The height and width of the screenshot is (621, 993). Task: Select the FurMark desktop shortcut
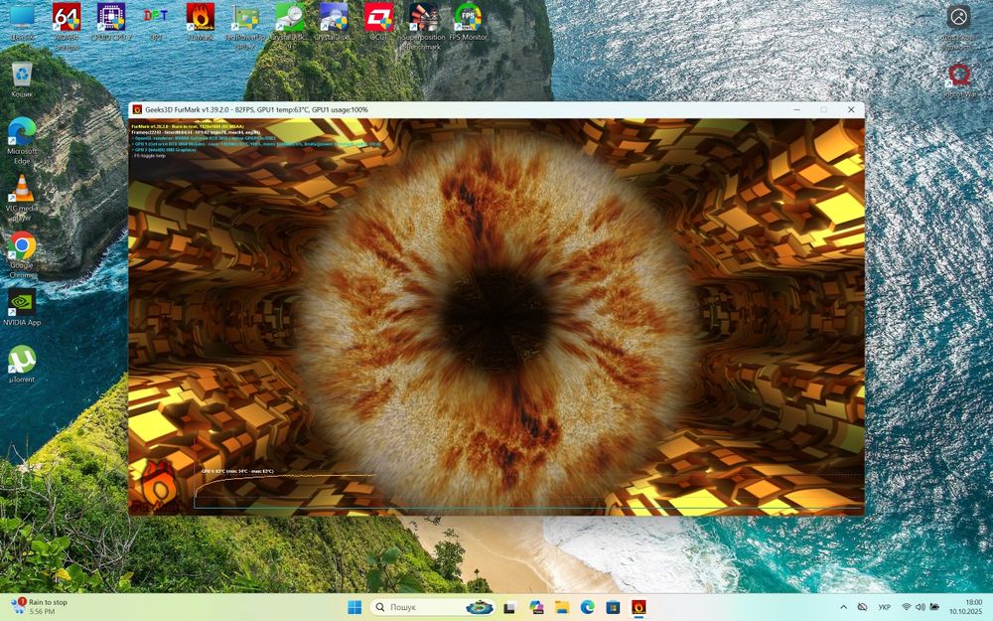201,21
